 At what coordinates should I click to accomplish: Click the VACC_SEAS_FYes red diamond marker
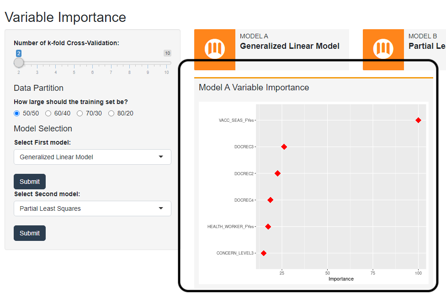[418, 120]
